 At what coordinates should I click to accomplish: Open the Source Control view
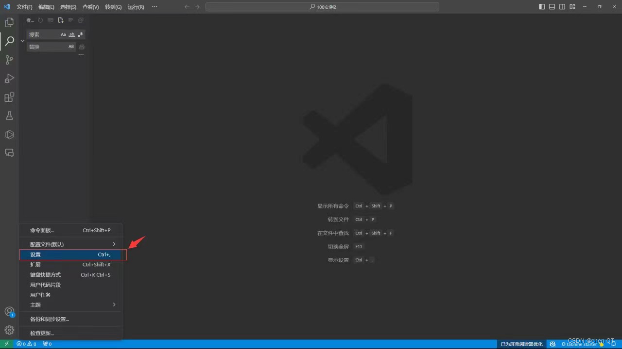pyautogui.click(x=9, y=60)
